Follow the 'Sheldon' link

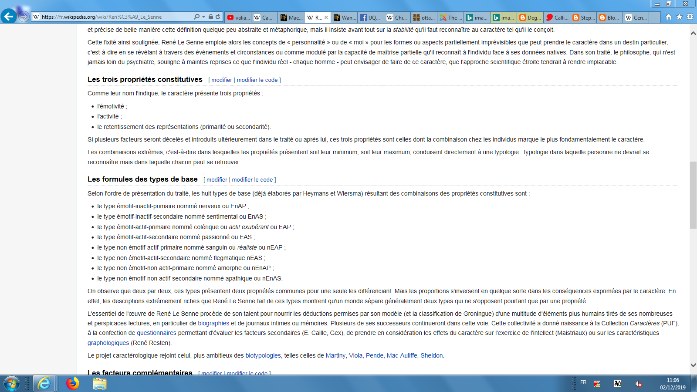coord(432,355)
